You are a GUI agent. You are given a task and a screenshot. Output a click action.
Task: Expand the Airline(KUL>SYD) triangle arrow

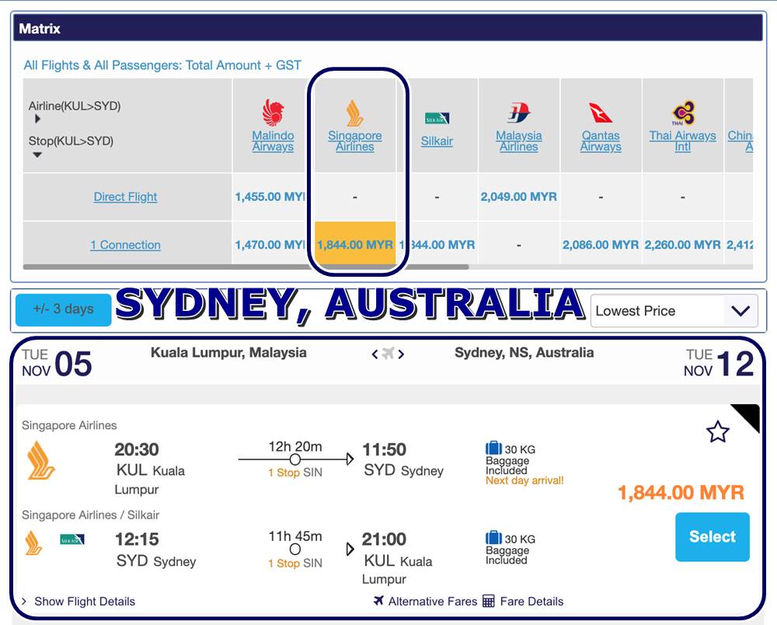[x=37, y=119]
